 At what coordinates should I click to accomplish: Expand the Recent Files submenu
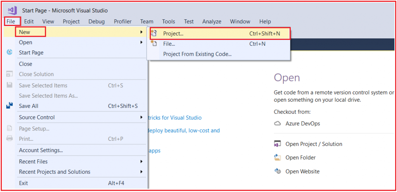click(x=142, y=161)
